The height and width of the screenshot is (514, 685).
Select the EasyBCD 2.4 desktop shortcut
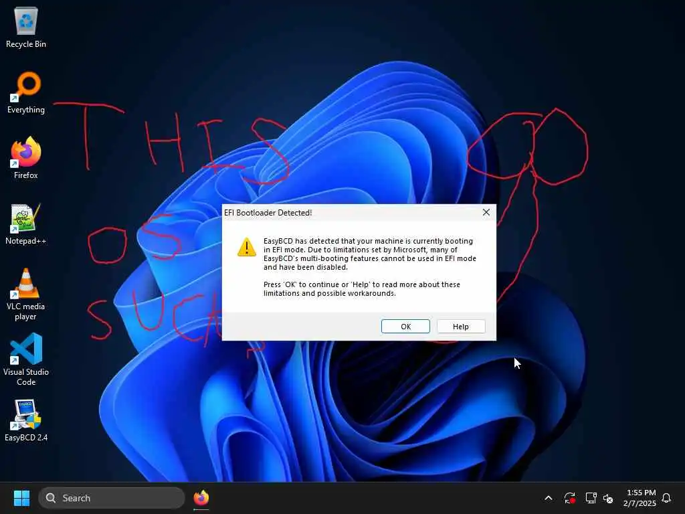26,420
